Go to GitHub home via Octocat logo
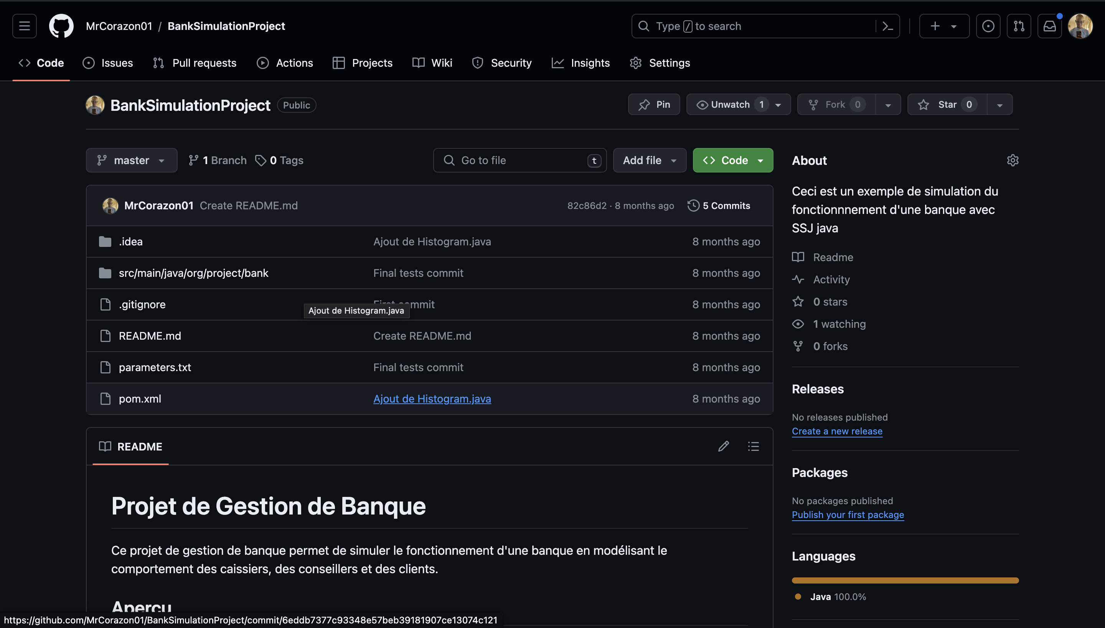Image resolution: width=1105 pixels, height=628 pixels. coord(61,26)
